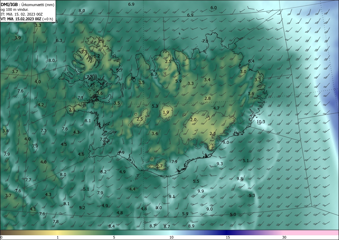Select the 4.2 value west of Snæfellsnes

41,105
